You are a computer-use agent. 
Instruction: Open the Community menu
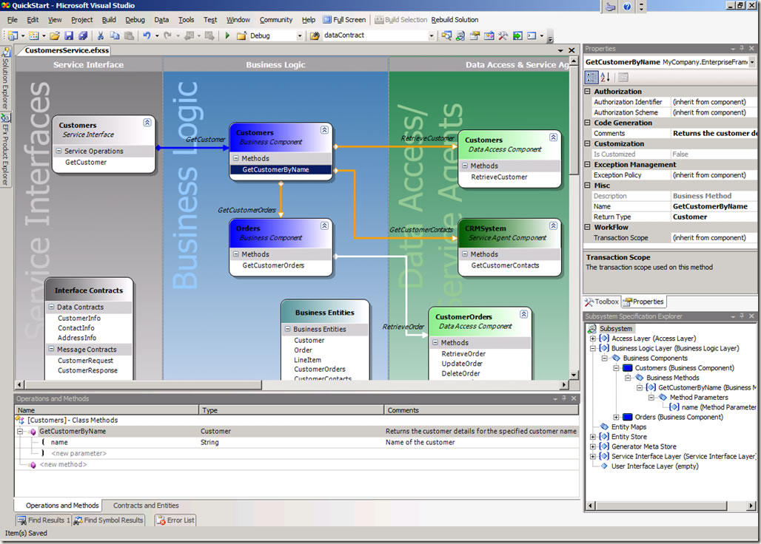click(x=275, y=19)
